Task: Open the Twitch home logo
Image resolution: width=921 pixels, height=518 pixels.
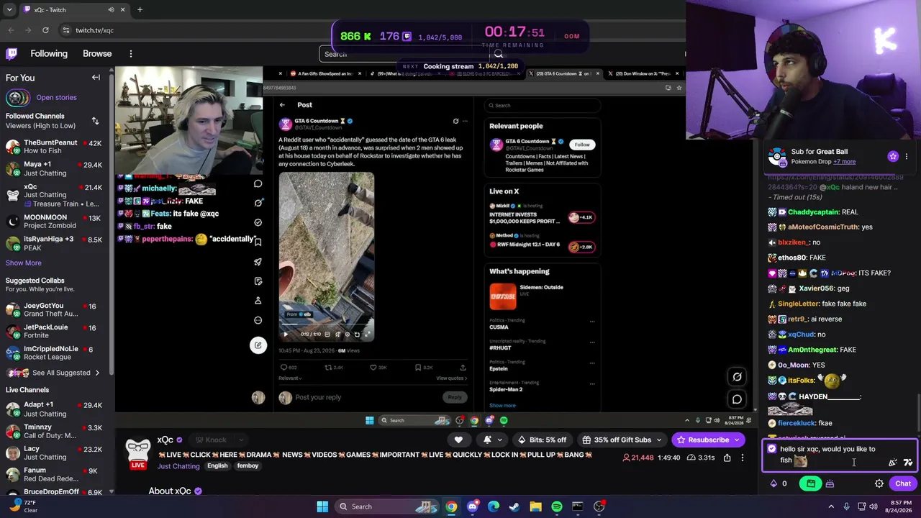Action: (12, 53)
